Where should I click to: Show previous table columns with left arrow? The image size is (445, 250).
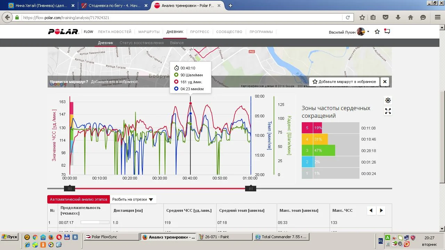pos(371,210)
